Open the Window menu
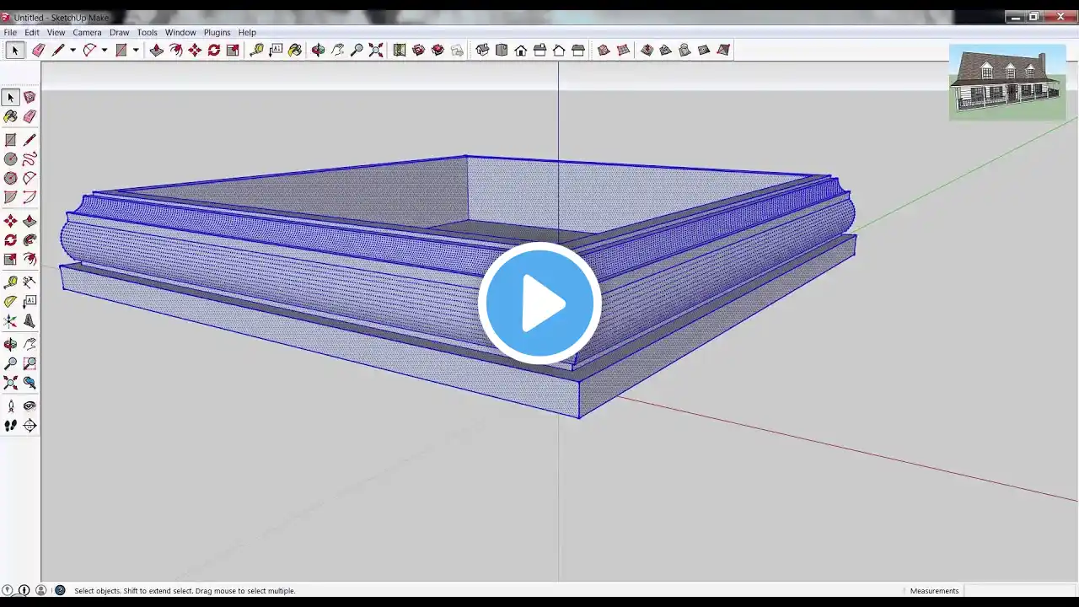This screenshot has width=1079, height=607. point(180,32)
